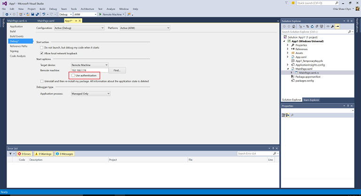Click the user account avatar picture

click(357, 9)
